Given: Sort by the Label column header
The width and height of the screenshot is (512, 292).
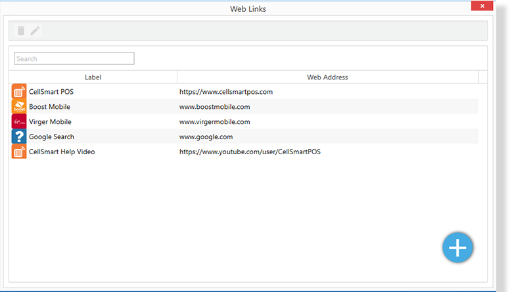Looking at the screenshot, I should point(93,77).
